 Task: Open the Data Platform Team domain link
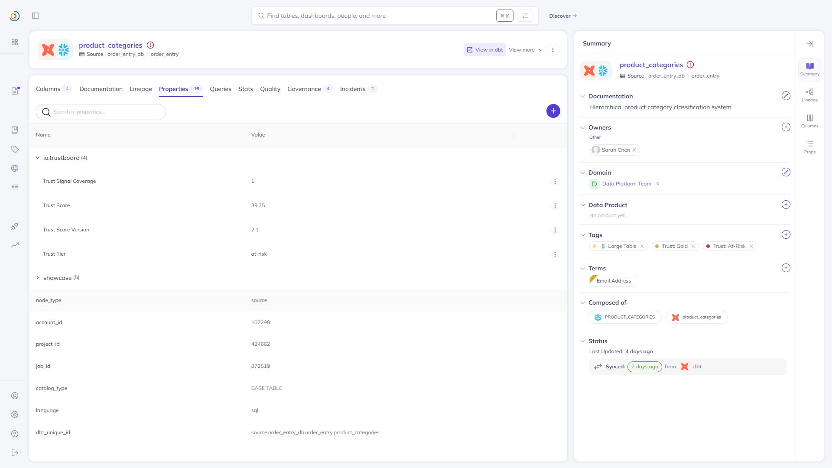(627, 184)
